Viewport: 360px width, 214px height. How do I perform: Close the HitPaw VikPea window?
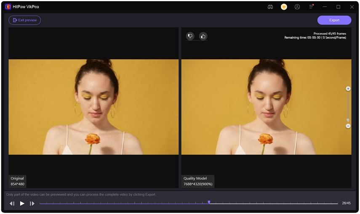(x=352, y=7)
